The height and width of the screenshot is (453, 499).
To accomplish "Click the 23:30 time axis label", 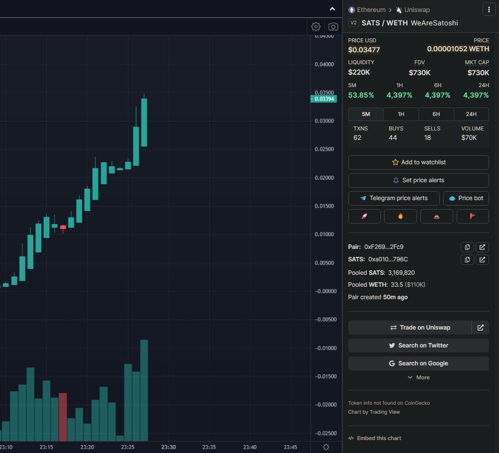I will coord(168,447).
